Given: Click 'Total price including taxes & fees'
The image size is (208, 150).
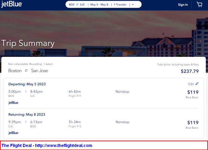Looking at the screenshot, I should click(178, 65).
